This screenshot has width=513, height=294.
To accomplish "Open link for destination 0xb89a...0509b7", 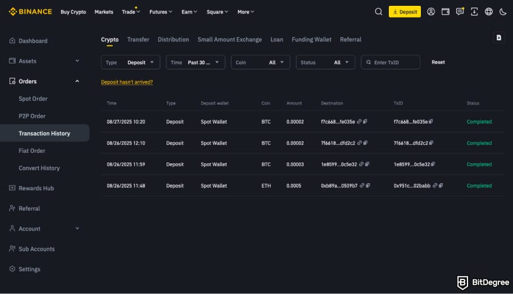I will [x=362, y=185].
